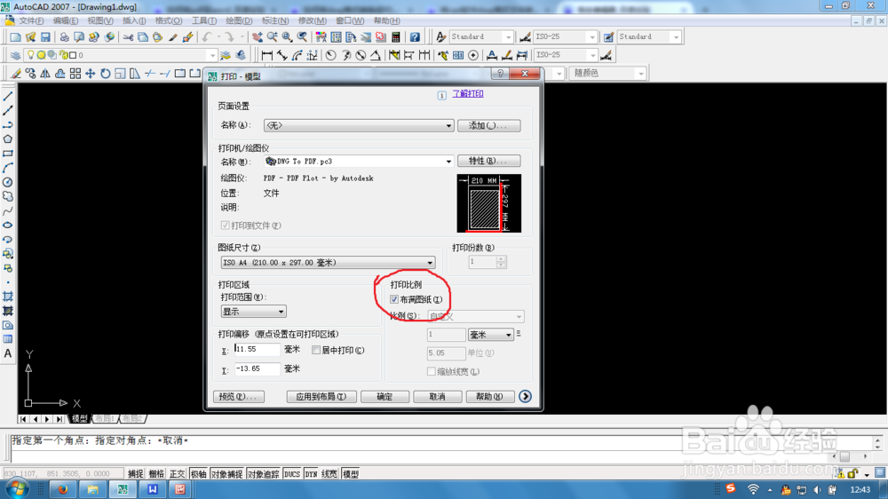Open the text style Standard dropdown
This screenshot has height=499, width=888.
481,36
